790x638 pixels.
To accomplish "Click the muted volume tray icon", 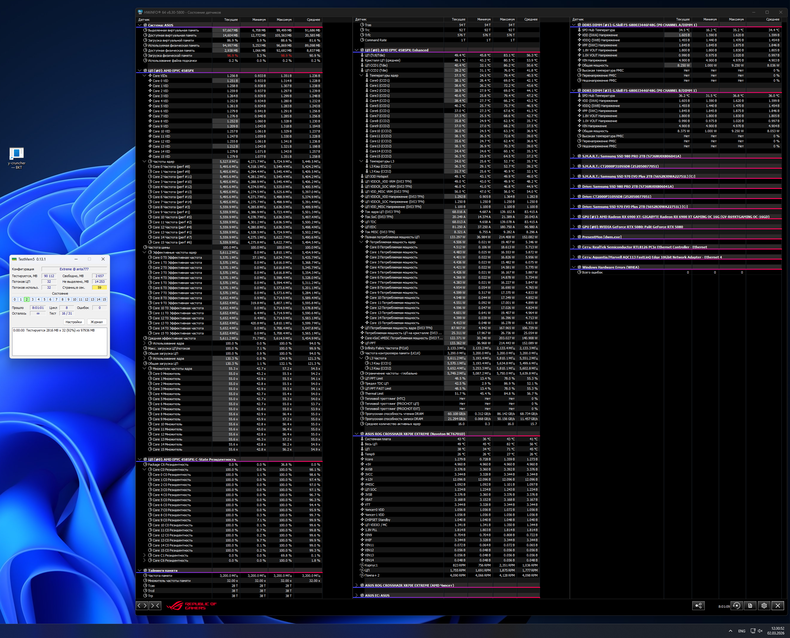I will click(760, 631).
